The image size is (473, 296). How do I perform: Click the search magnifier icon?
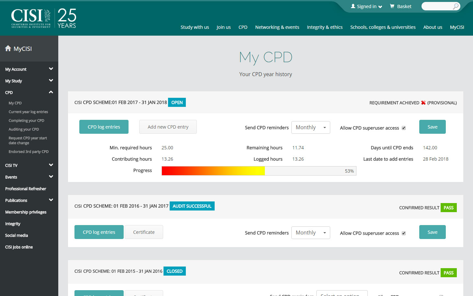(x=456, y=6)
